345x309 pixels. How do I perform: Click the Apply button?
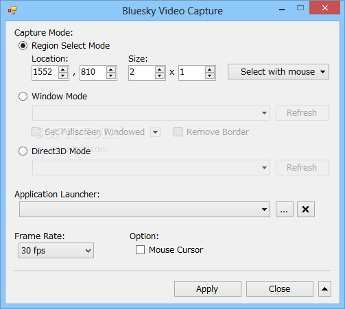click(208, 289)
